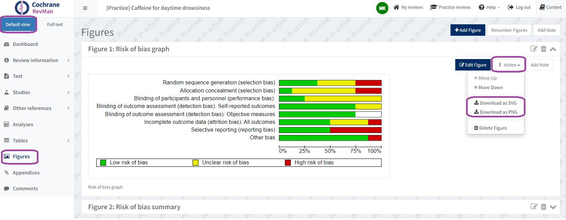Switch to Full text view
The width and height of the screenshot is (566, 220).
tap(55, 25)
